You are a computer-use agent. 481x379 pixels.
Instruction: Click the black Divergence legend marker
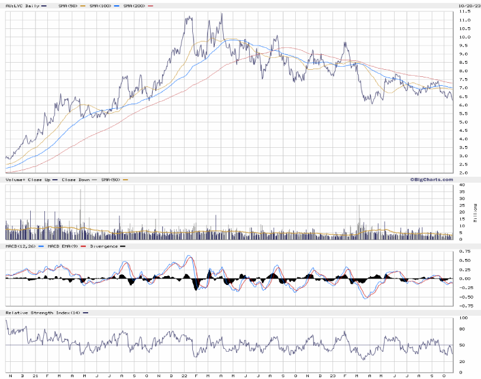tap(122, 246)
